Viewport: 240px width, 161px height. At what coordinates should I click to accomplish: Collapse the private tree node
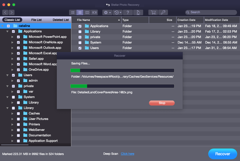7,86
